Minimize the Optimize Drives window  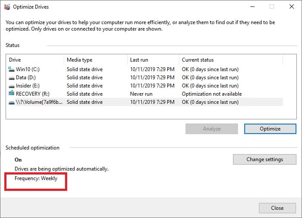tap(252, 6)
